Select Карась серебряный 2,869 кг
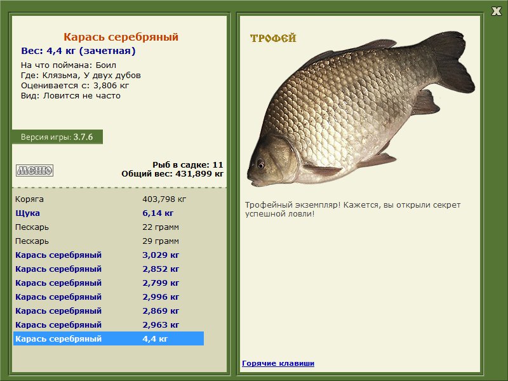Viewport: 508px width, 381px height. (x=109, y=311)
